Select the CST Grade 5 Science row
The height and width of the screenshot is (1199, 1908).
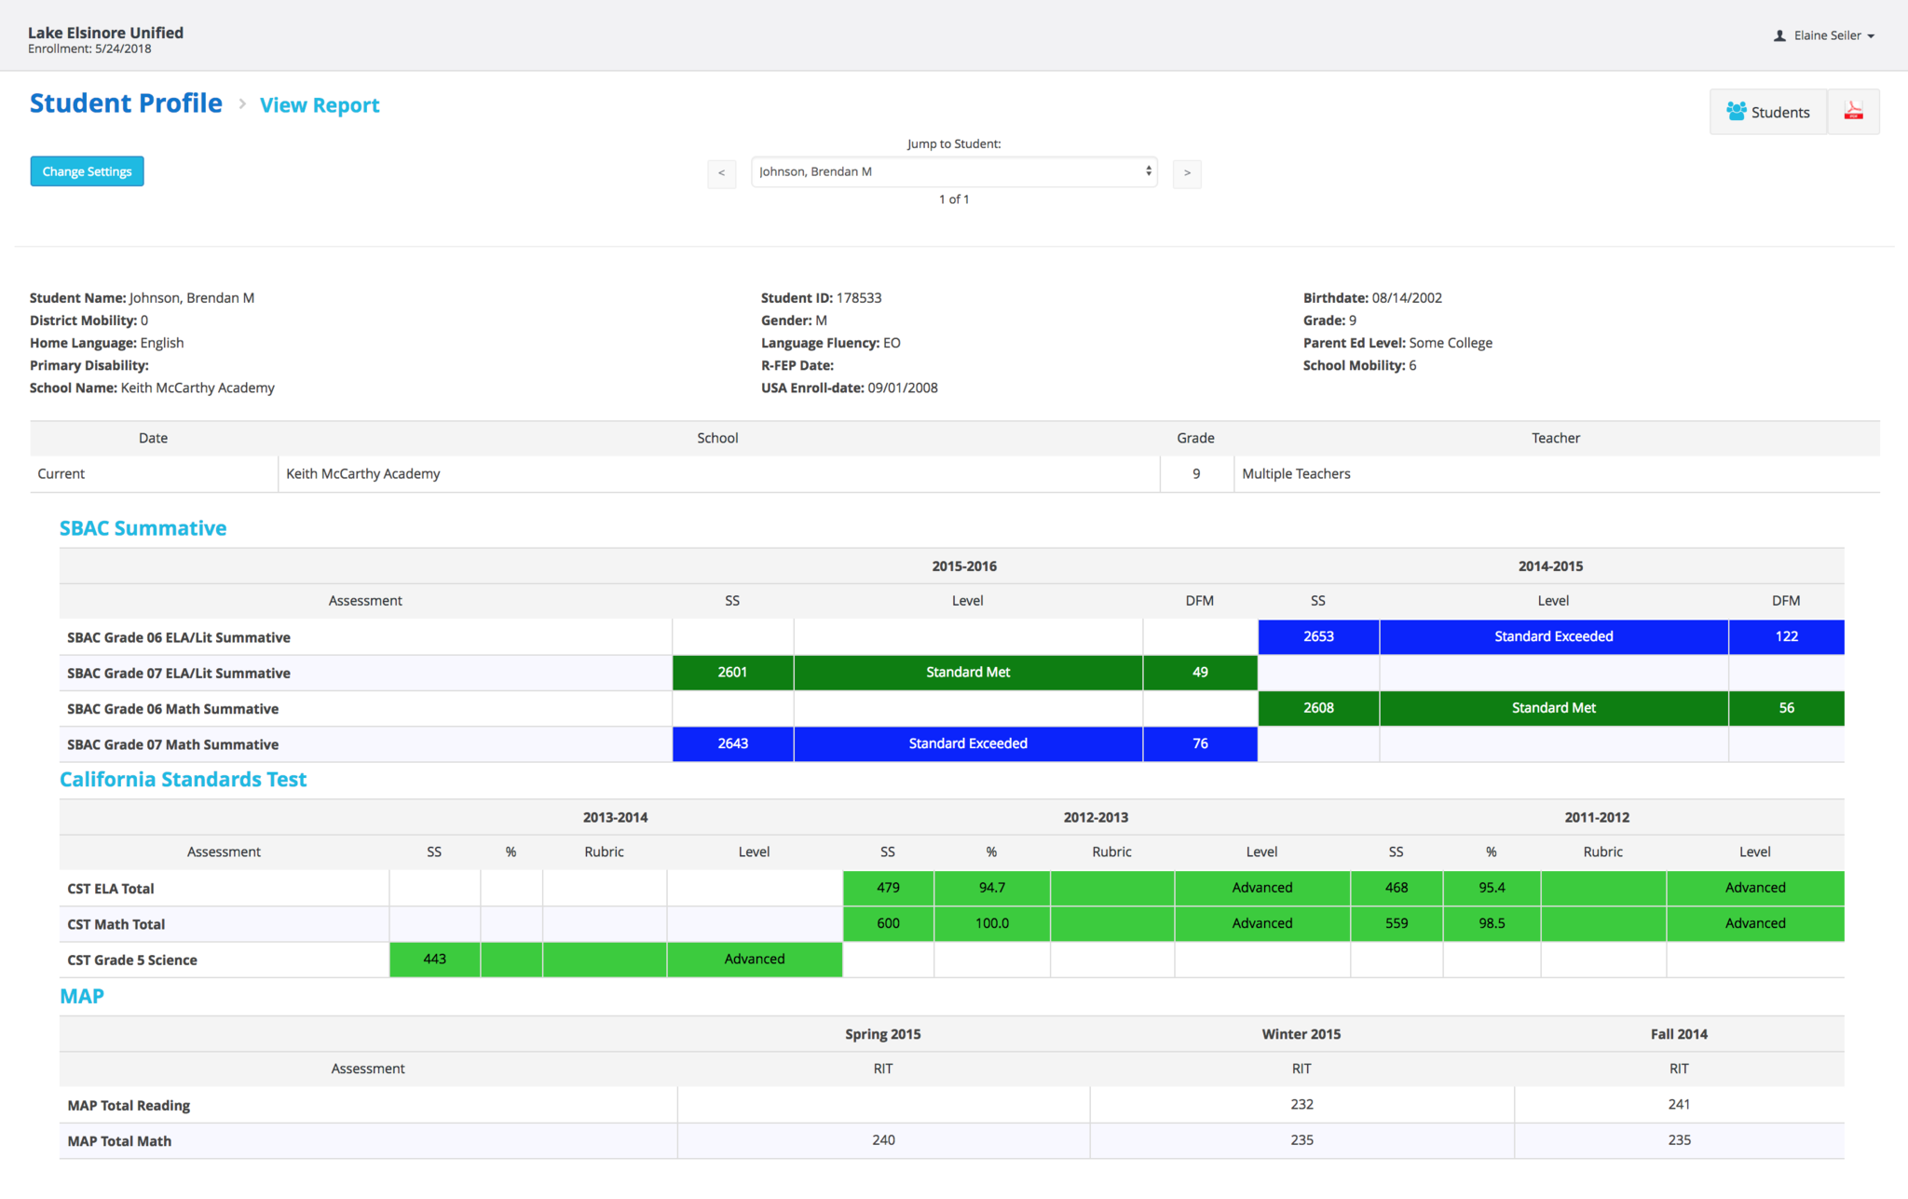(x=131, y=960)
